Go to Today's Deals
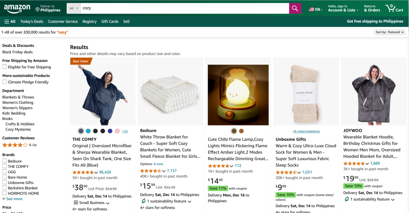The width and height of the screenshot is (409, 213). 32,22
